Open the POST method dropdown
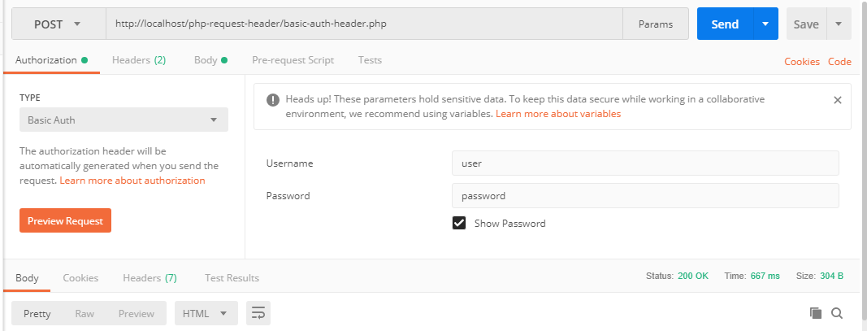Image resolution: width=867 pixels, height=331 pixels. [x=59, y=24]
